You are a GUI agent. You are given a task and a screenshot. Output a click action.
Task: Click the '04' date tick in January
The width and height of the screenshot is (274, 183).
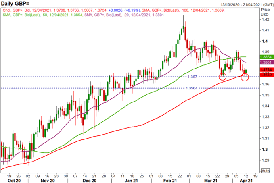click(113, 176)
